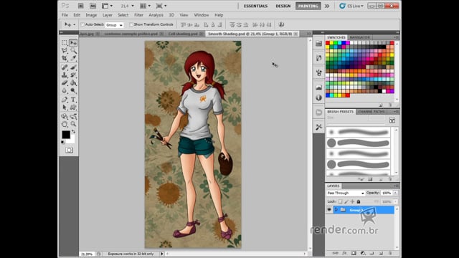Open the Auto-Select Group dropdown

[x=114, y=25]
